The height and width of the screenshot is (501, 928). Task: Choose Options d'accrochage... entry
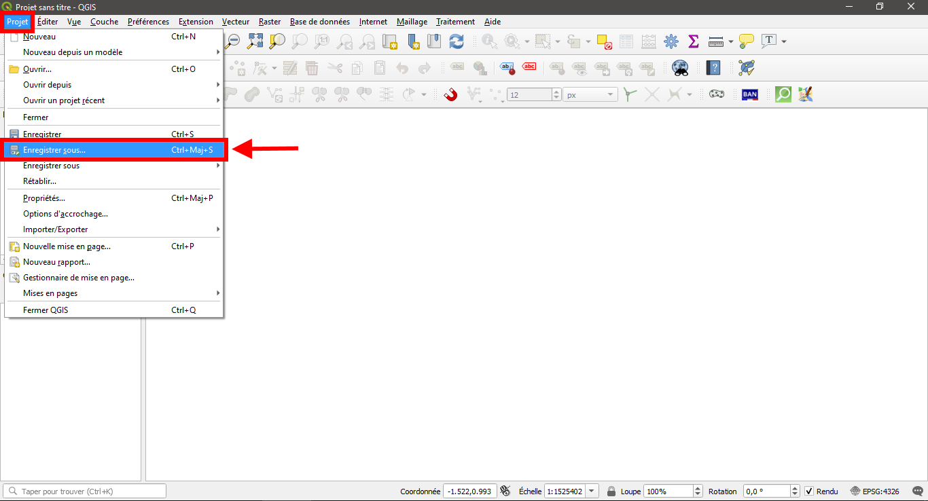click(113, 214)
